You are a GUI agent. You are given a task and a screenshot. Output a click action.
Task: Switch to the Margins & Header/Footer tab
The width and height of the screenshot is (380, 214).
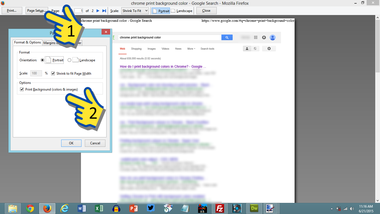pos(62,43)
